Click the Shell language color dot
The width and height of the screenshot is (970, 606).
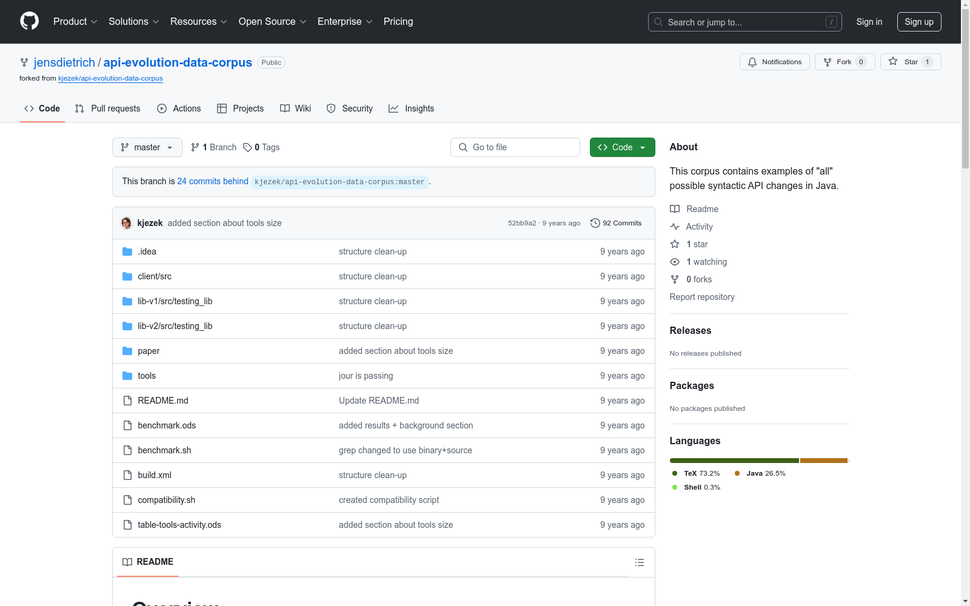675,487
